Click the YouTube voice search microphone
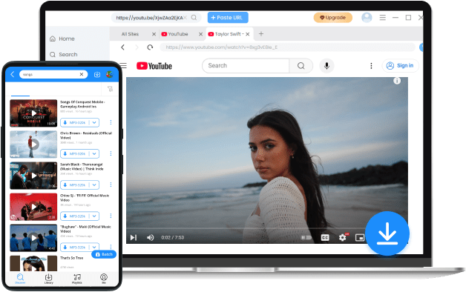The width and height of the screenshot is (466, 292). point(326,65)
